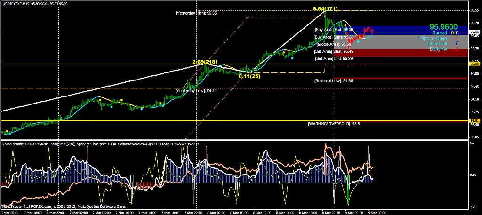Click the 7 Mar 06:00 time axis label

click(102, 212)
